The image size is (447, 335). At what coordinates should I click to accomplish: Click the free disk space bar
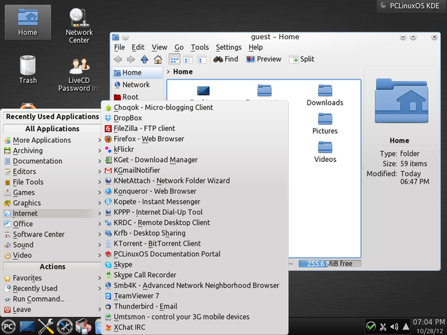[330, 264]
